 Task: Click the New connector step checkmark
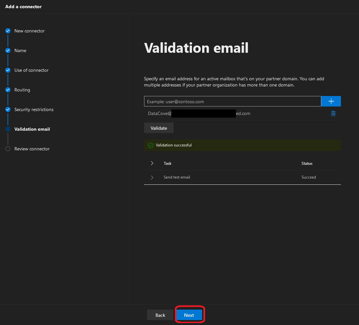(8, 31)
